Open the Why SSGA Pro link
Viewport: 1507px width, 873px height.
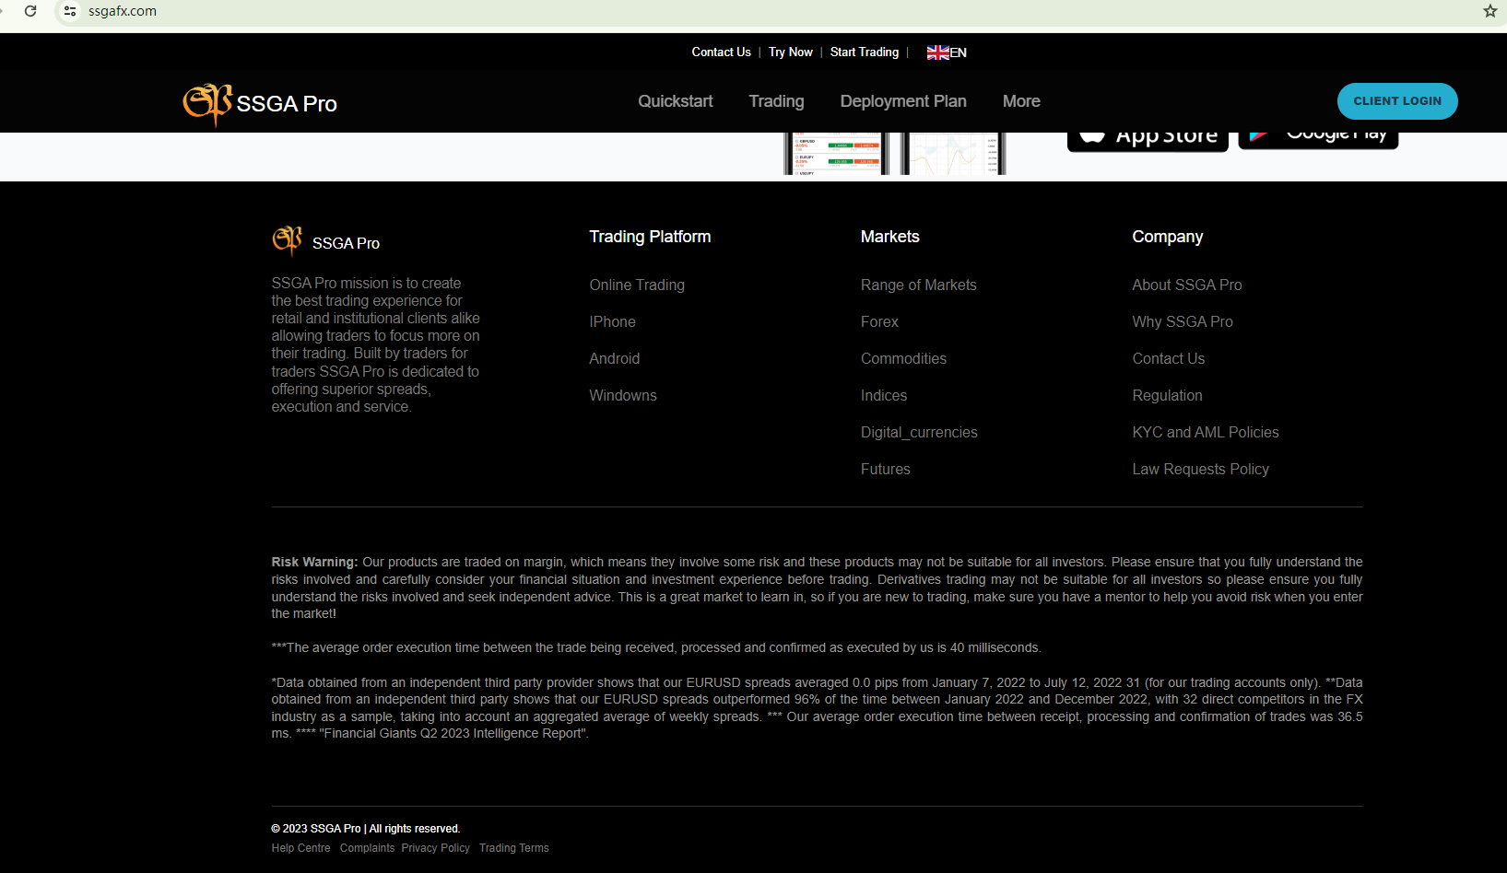1183,322
